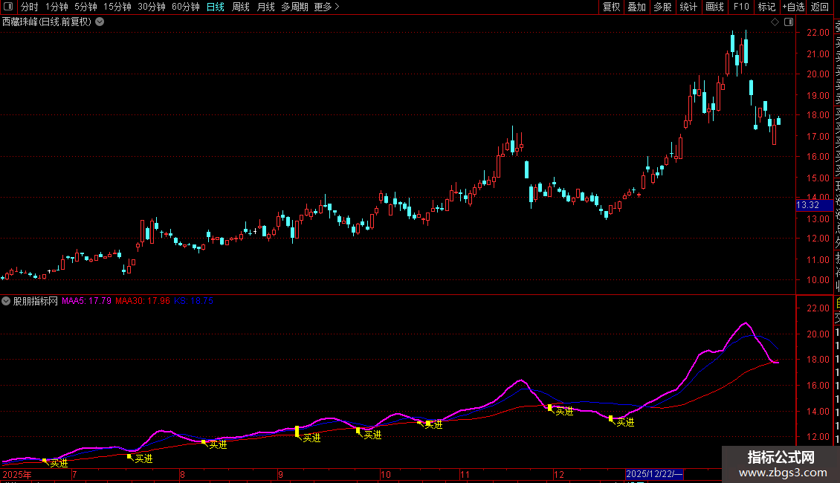Viewport: 840px width, 483px height.
Task: Toggle the right side panel icon above chart
Action: point(789,22)
